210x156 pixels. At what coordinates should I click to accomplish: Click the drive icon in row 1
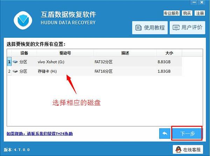click(x=15, y=62)
